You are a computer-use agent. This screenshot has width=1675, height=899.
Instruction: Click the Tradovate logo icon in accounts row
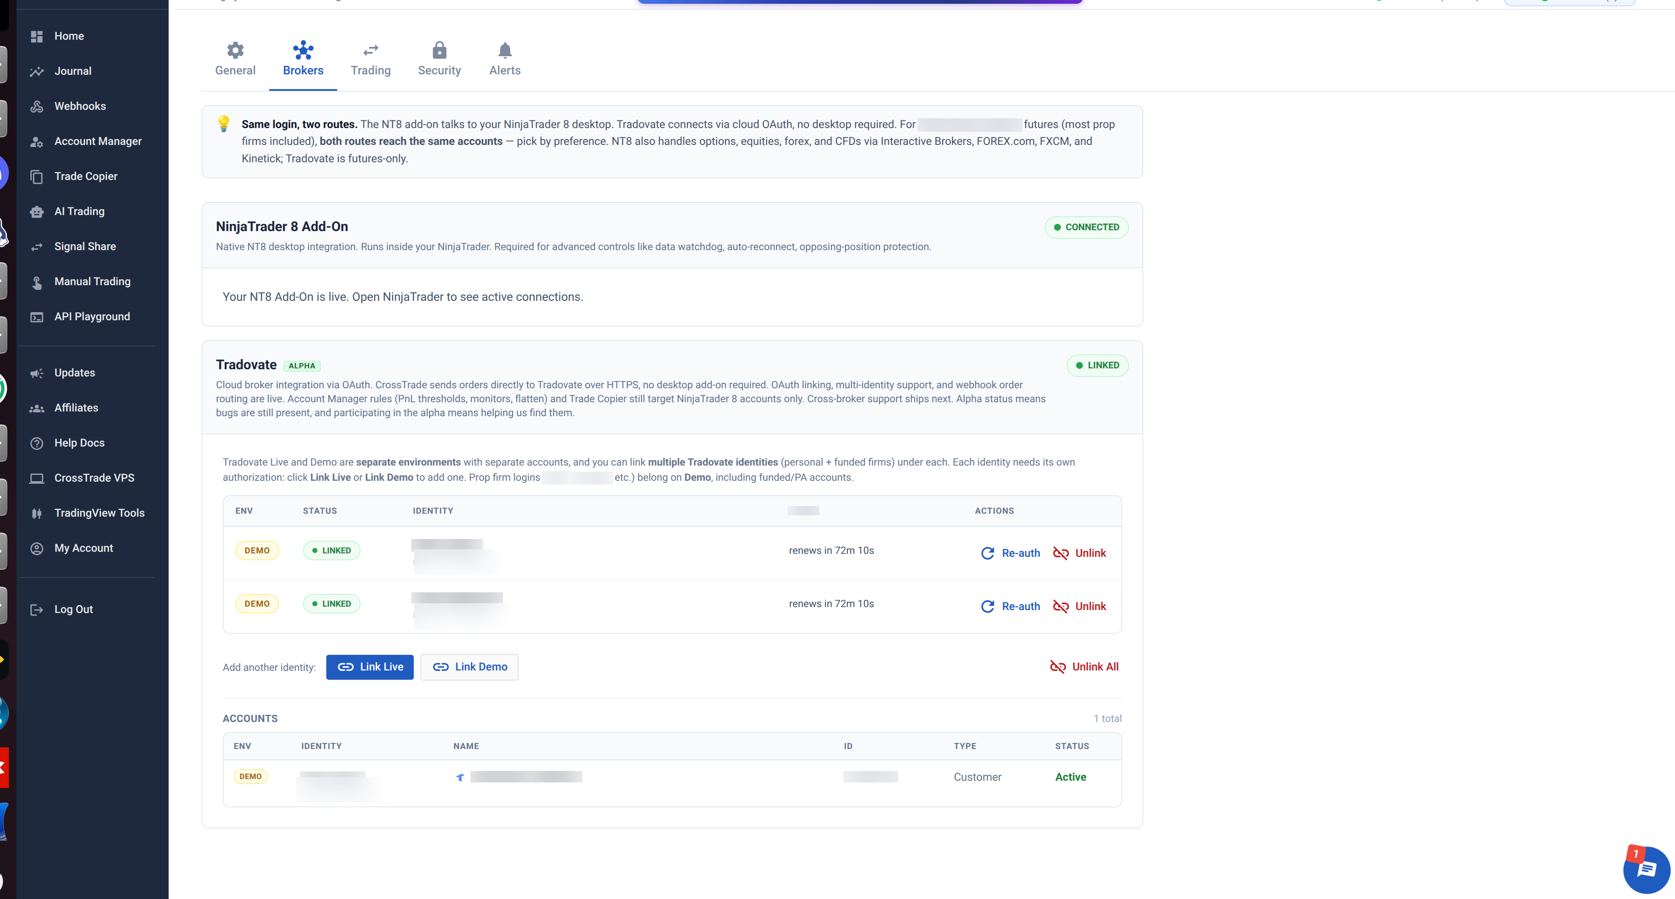click(460, 777)
